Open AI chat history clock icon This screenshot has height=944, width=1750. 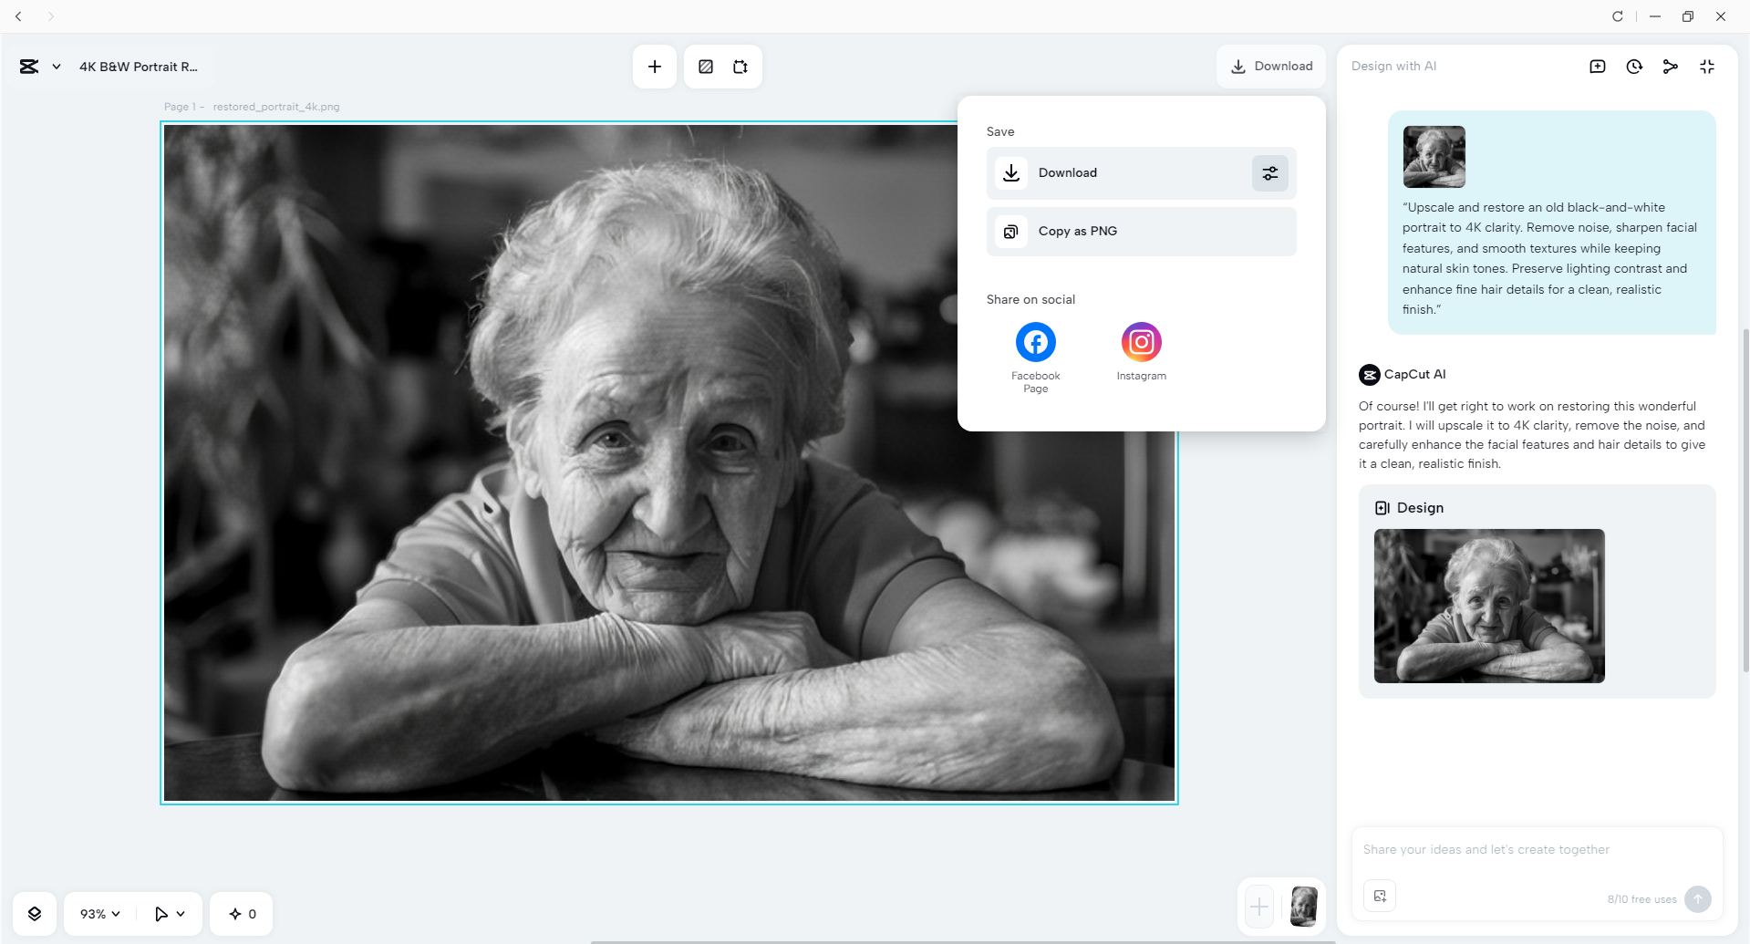tap(1634, 67)
